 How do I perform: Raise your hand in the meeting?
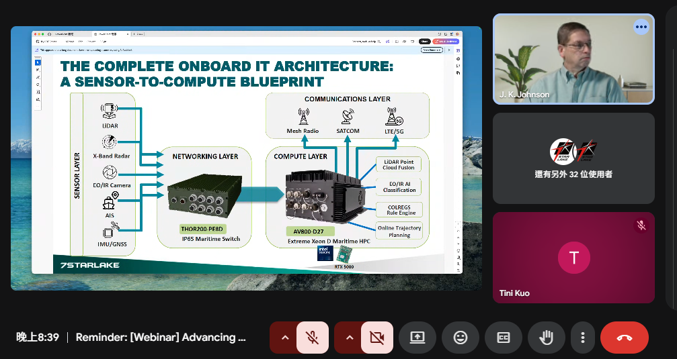point(547,338)
